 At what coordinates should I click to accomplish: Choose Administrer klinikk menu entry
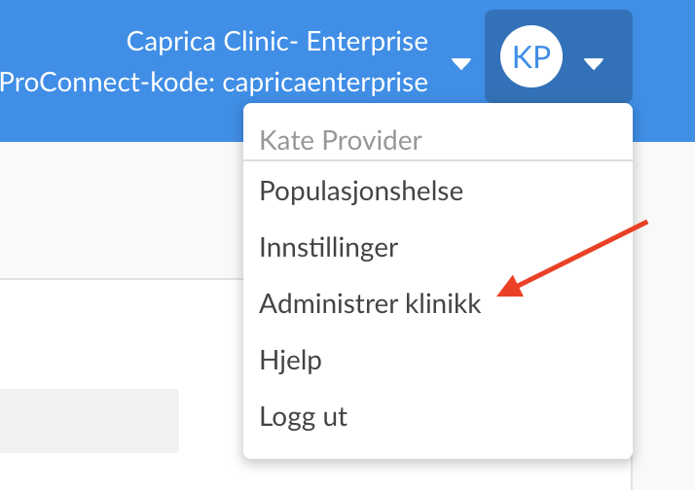tap(370, 303)
